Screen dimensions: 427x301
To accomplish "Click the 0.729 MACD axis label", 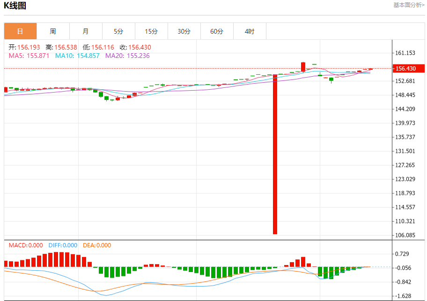I will click(x=402, y=254).
